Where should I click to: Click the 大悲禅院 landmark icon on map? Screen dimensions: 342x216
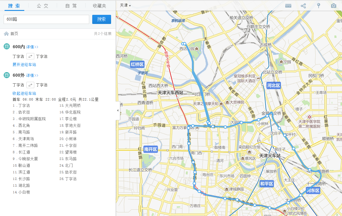point(226,102)
